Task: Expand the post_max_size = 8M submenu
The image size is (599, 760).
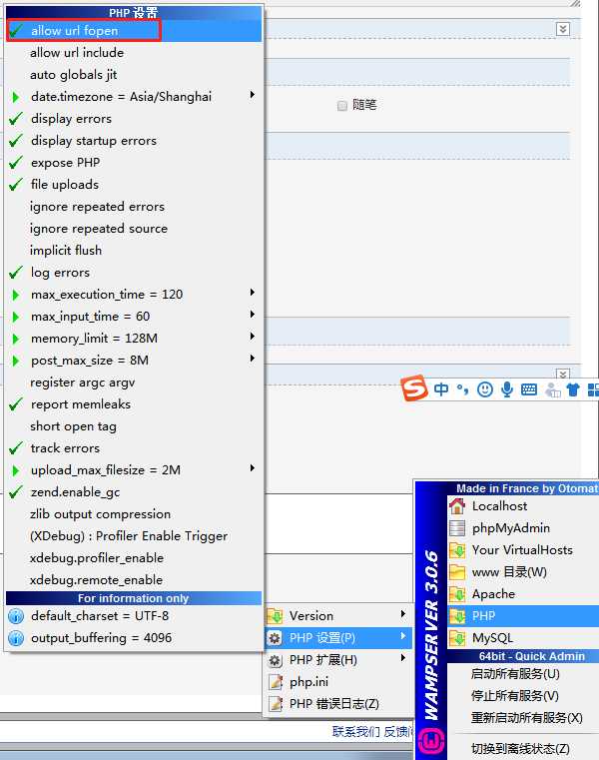Action: [x=134, y=361]
